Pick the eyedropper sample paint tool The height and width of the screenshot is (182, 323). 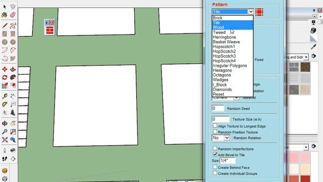click(313, 47)
